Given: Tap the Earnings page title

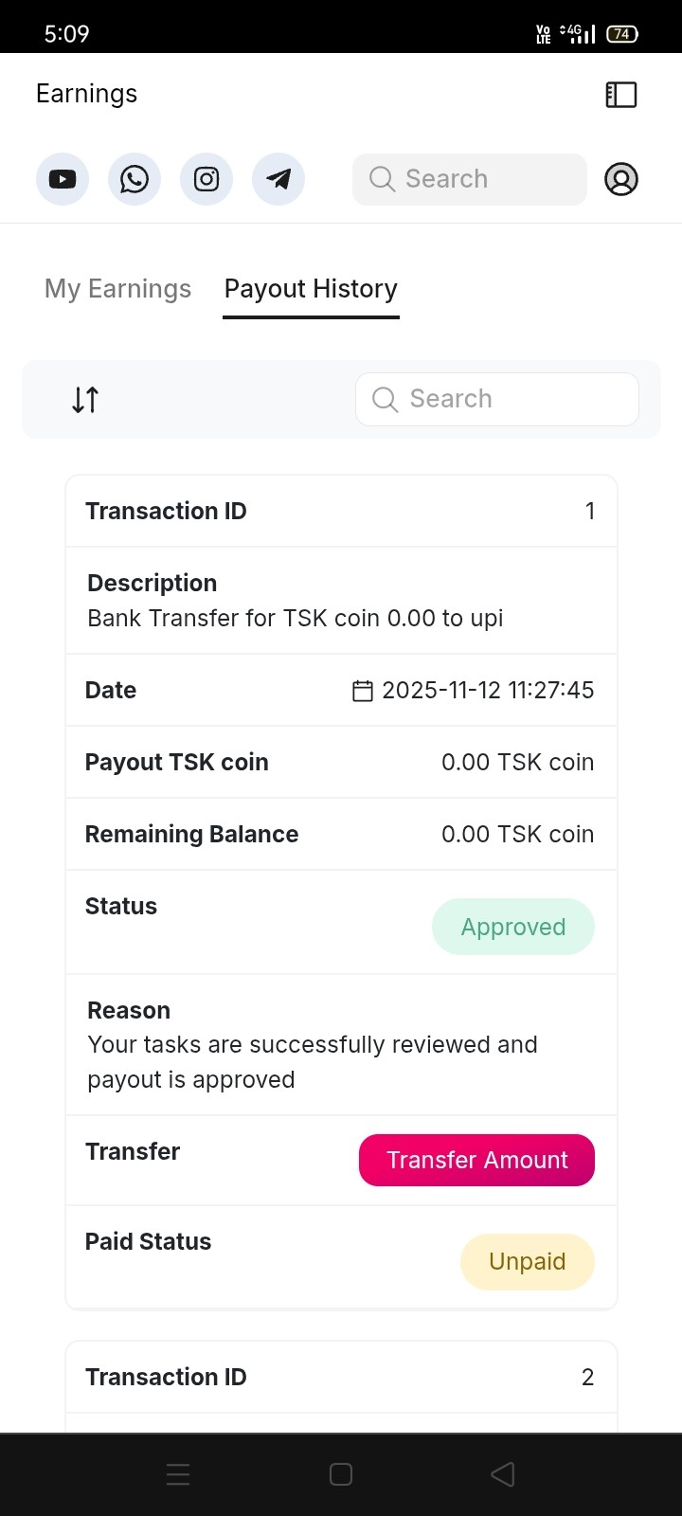Looking at the screenshot, I should [86, 94].
